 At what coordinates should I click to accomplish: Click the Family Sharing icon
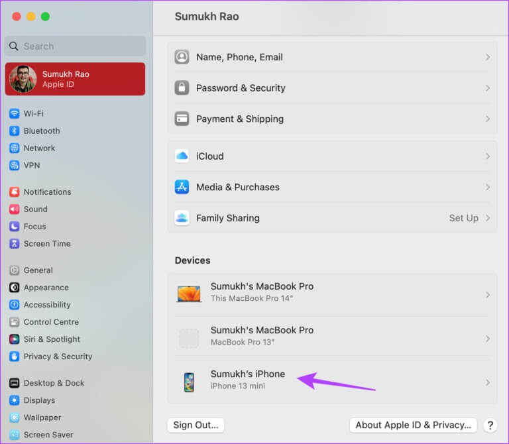click(182, 218)
